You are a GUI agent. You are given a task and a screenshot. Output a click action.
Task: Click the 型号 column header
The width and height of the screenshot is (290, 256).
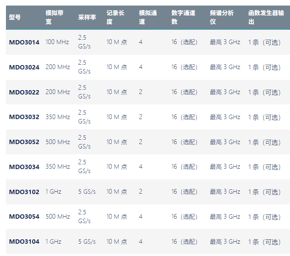(15, 17)
